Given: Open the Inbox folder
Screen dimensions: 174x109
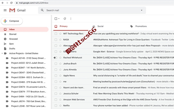Looking at the screenshot, I should click(x=24, y=29).
